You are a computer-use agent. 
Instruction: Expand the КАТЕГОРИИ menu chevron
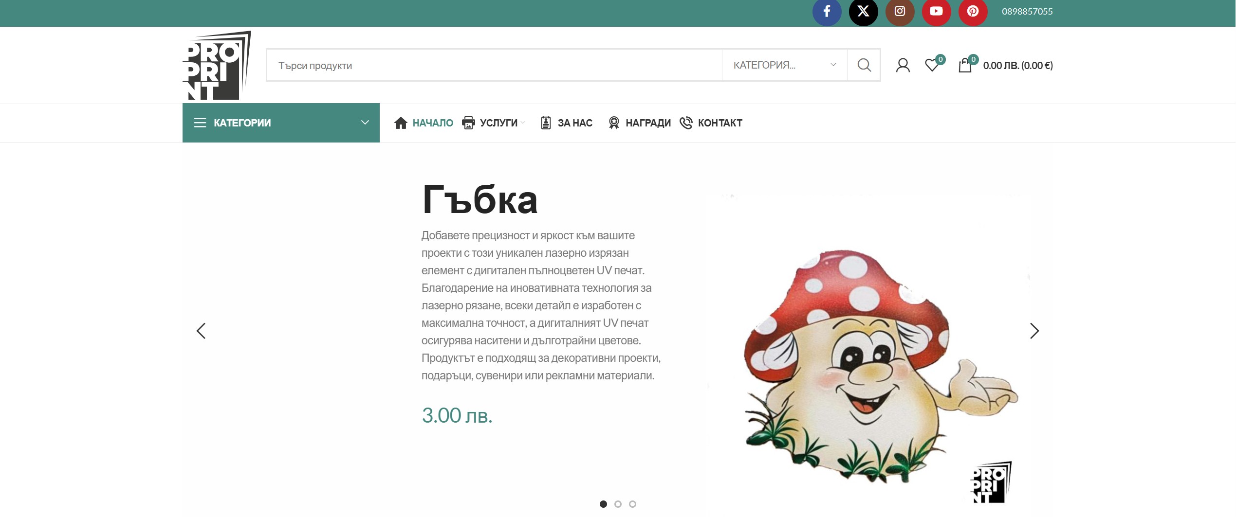pyautogui.click(x=365, y=123)
